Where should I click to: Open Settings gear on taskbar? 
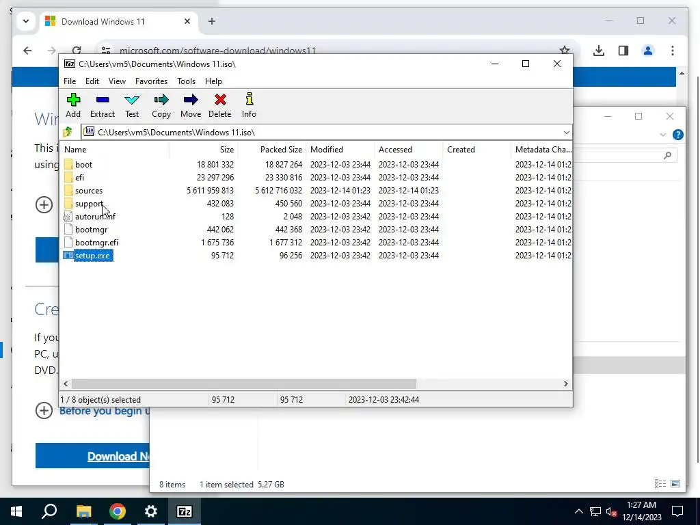pos(151,511)
